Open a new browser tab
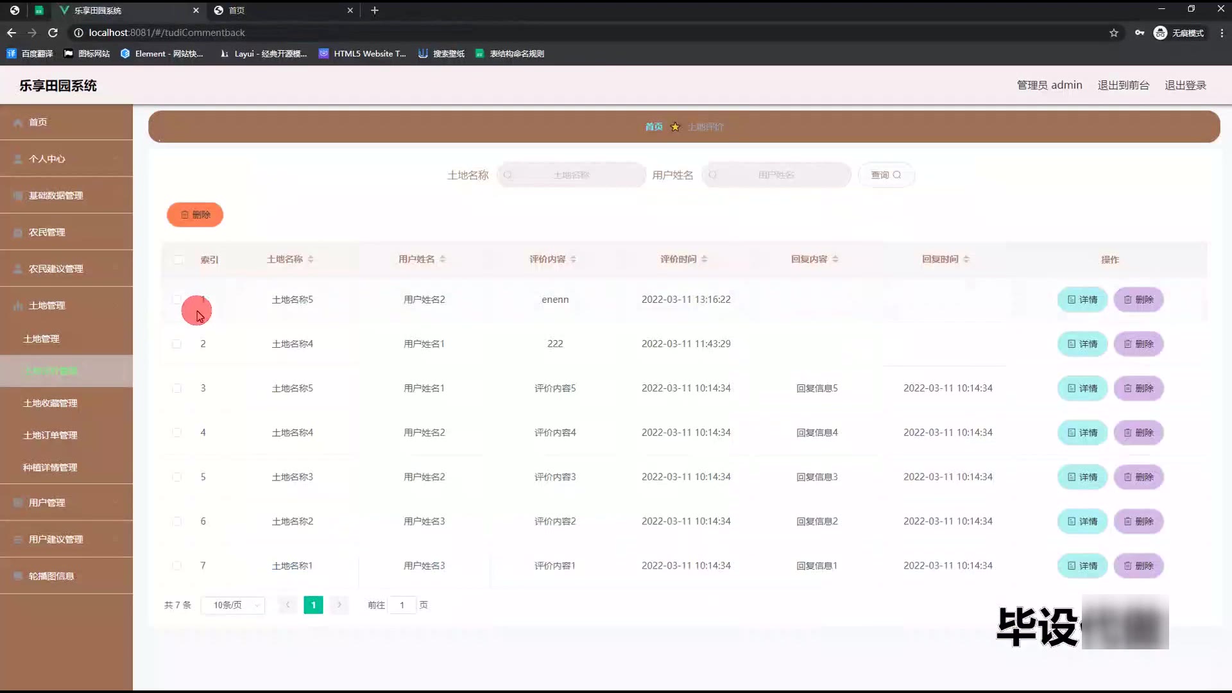 coord(375,10)
